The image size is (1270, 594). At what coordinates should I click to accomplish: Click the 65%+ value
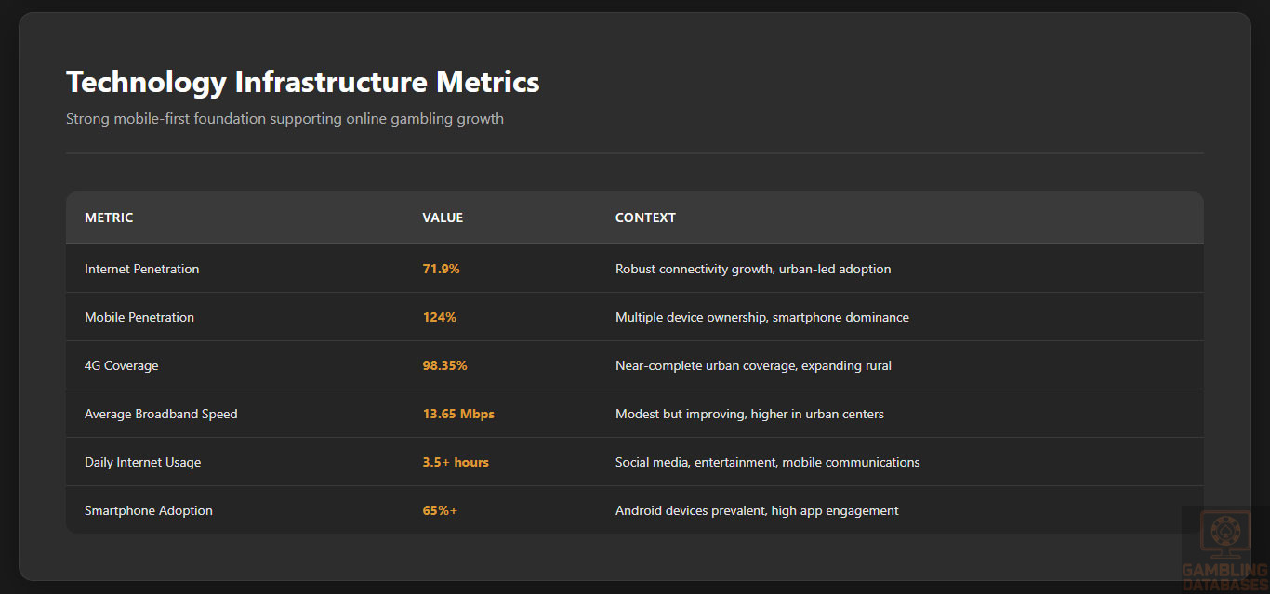click(440, 510)
